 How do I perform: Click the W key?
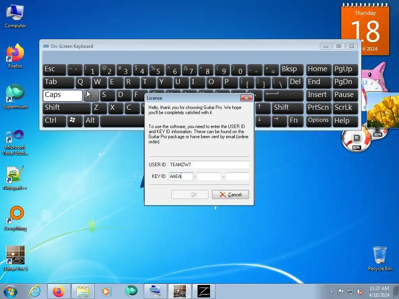tap(99, 83)
